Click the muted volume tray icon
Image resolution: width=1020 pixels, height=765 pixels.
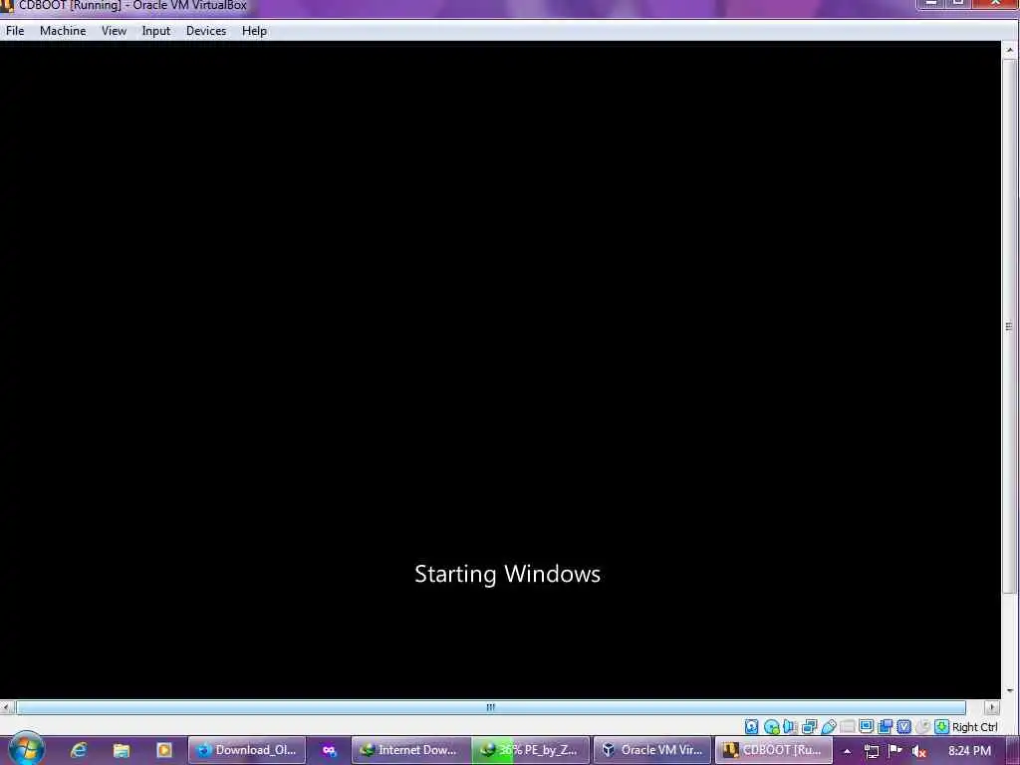click(x=918, y=751)
